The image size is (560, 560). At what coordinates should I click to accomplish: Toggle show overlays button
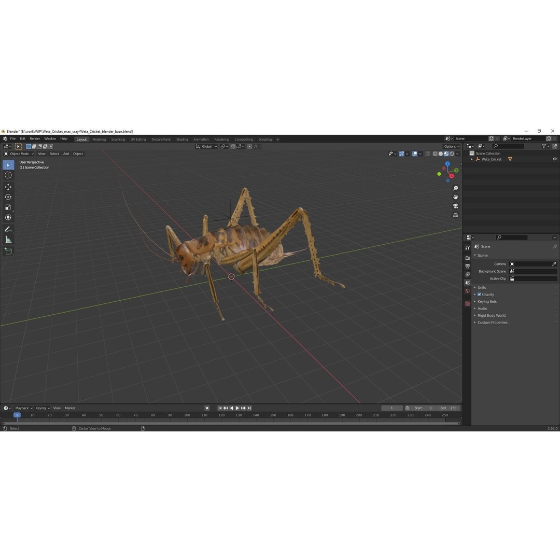click(415, 154)
